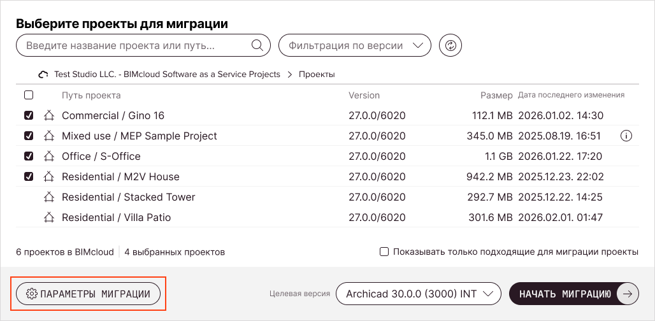Click the 112.1 MB size value
The height and width of the screenshot is (321, 655).
coord(492,115)
